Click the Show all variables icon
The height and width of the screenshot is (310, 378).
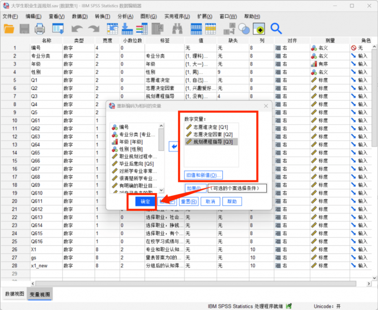(x=259, y=29)
